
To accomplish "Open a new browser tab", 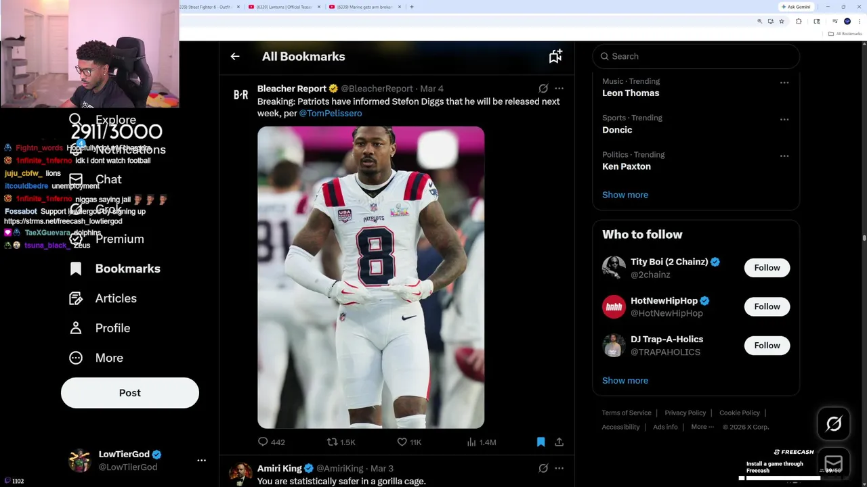I will (x=411, y=7).
